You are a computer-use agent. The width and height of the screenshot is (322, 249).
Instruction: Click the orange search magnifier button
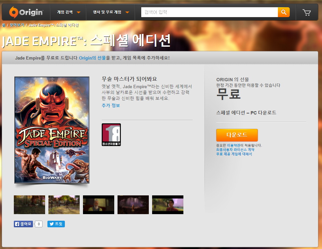(283, 12)
